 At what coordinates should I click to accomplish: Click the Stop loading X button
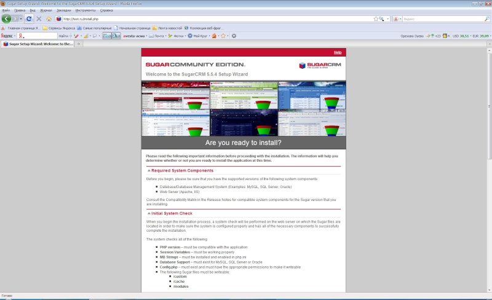pyautogui.click(x=39, y=19)
